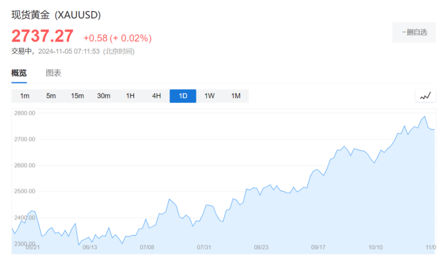The image size is (440, 257).
Task: Switch chart to 1H interval
Action: (130, 96)
